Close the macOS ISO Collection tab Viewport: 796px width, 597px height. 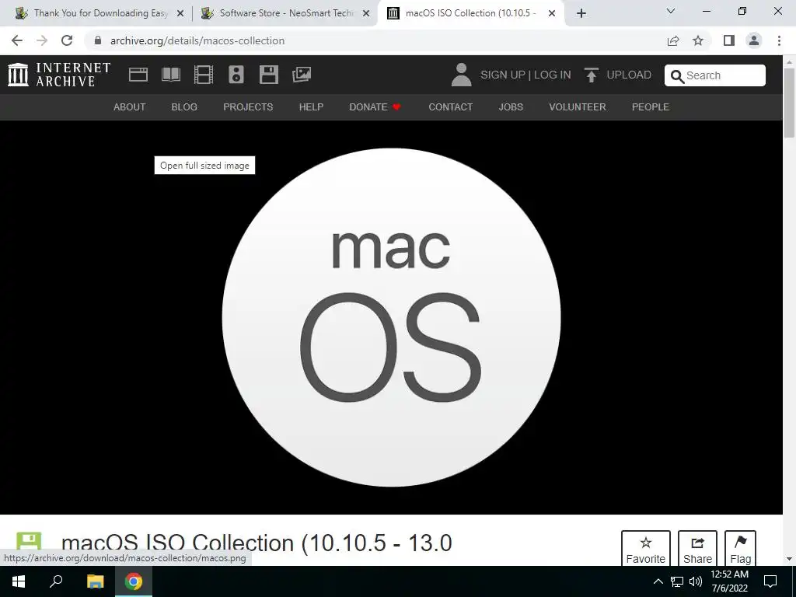click(x=551, y=13)
